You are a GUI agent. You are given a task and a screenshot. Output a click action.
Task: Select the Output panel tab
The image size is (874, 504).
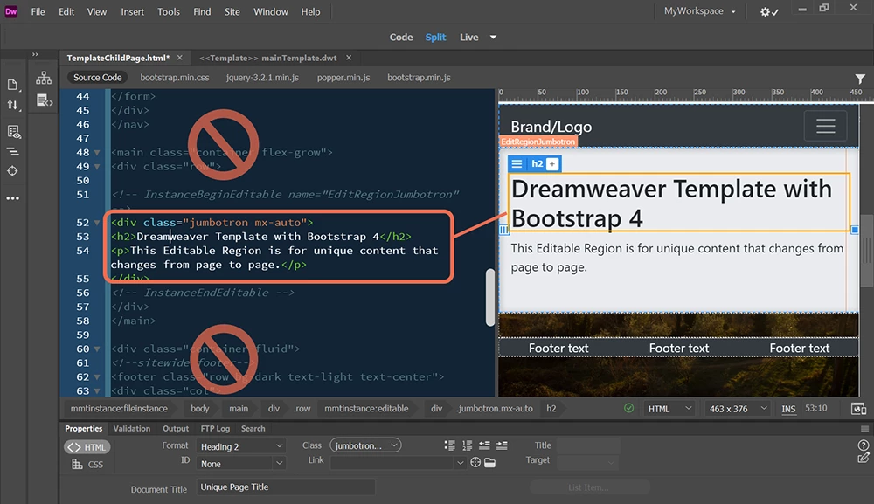[x=176, y=429]
